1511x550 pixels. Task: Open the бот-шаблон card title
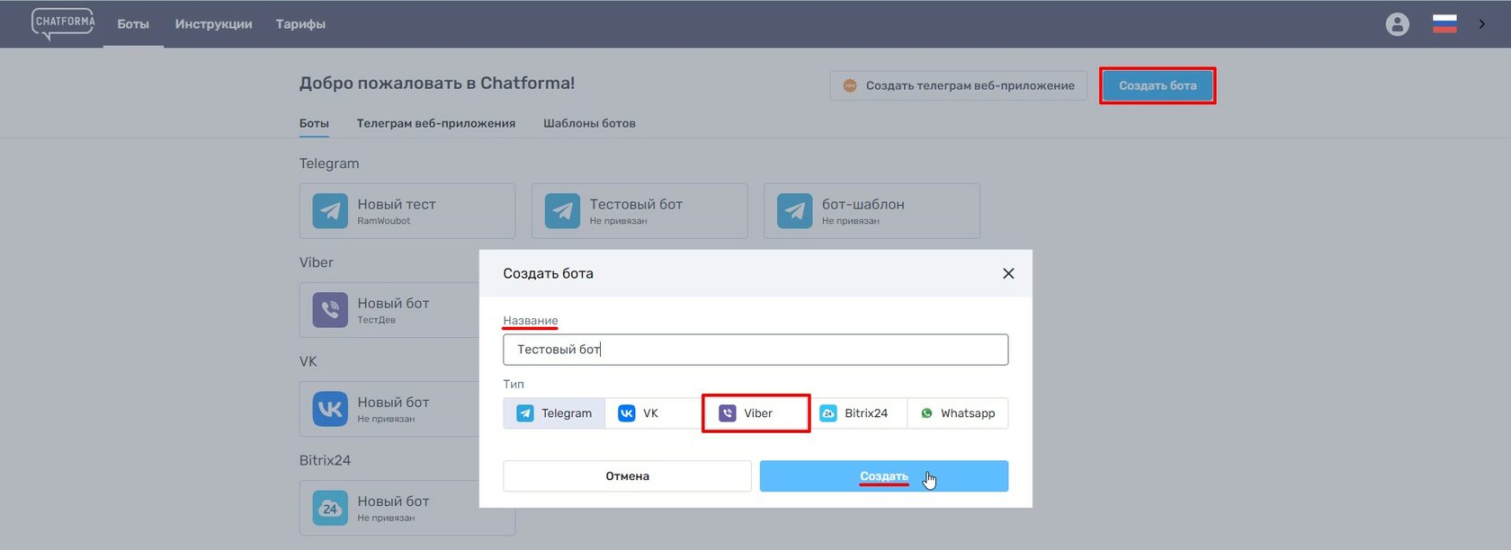(x=863, y=204)
